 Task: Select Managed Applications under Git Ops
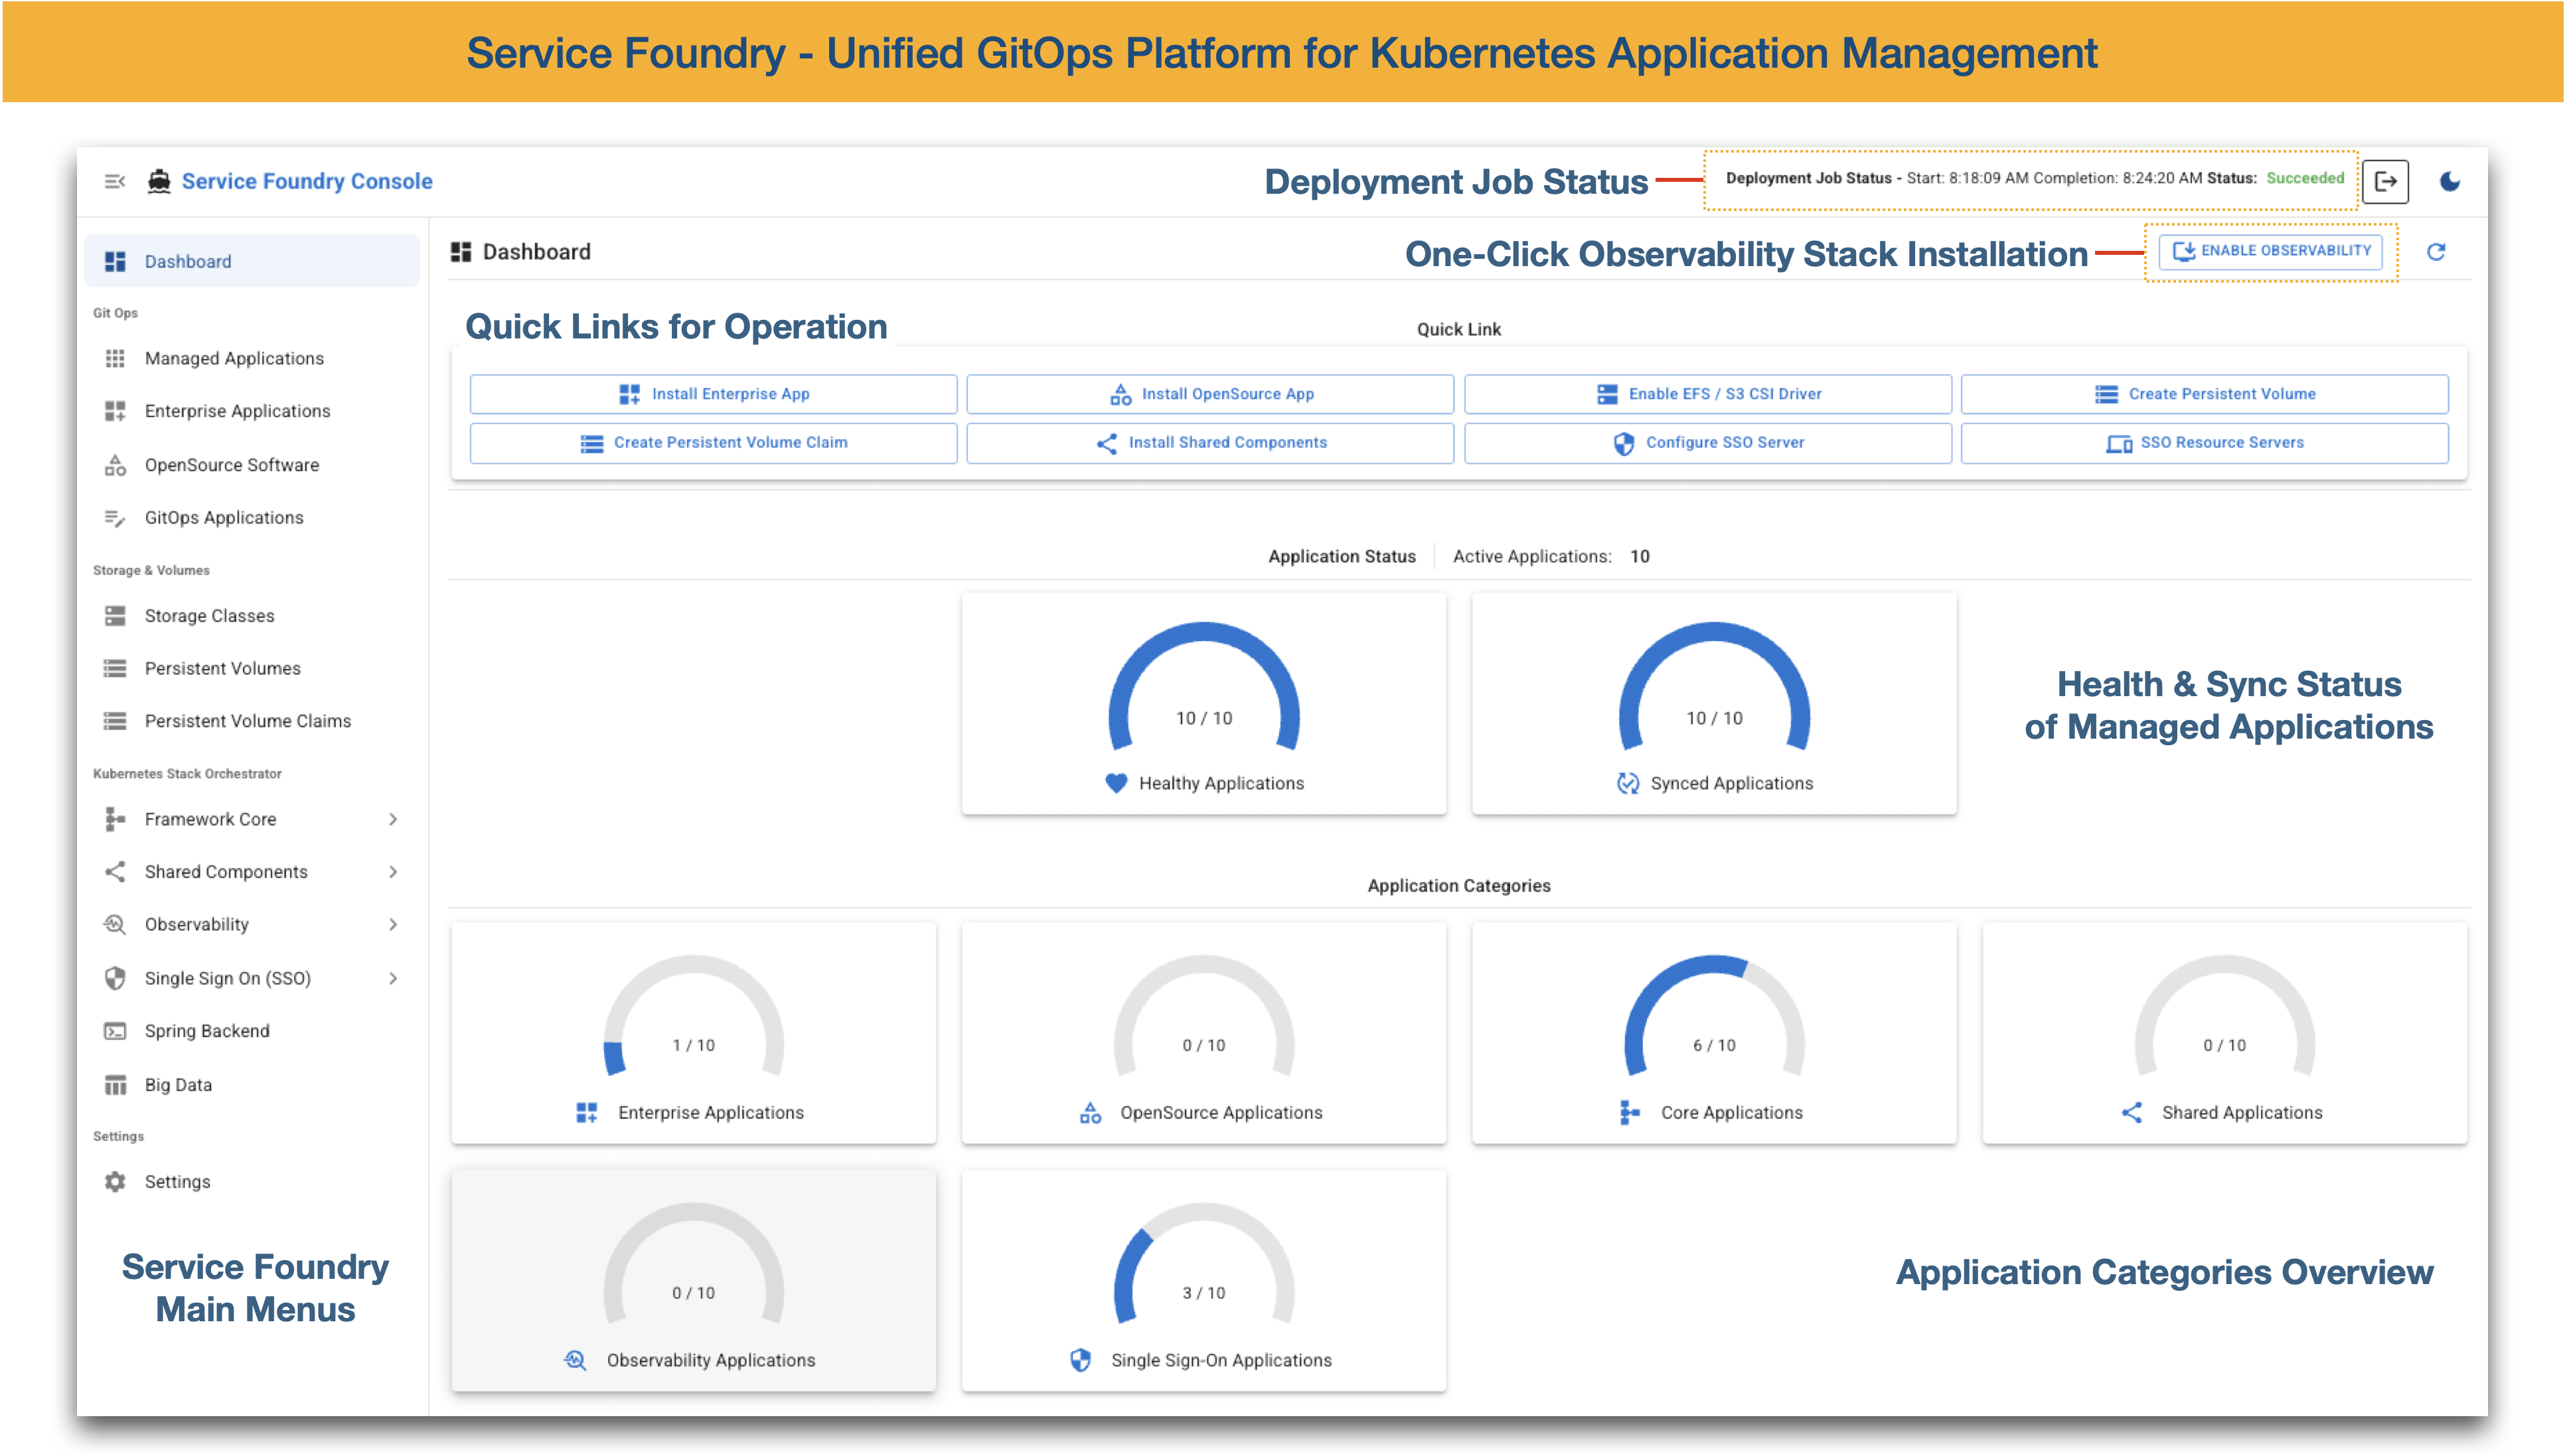click(x=233, y=358)
